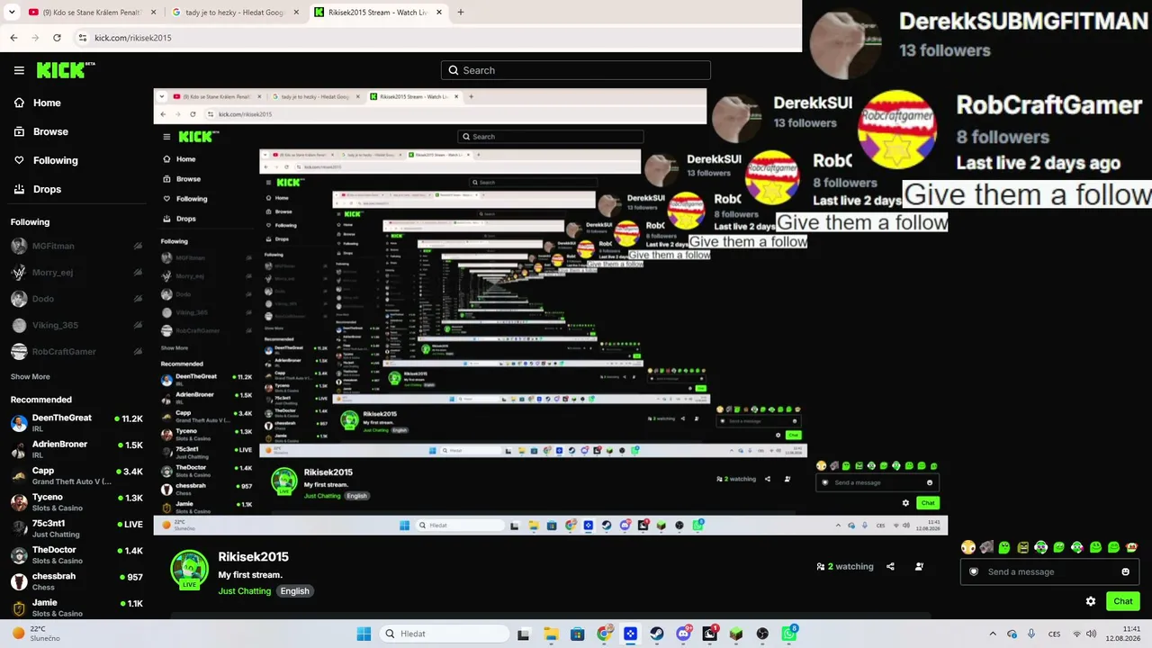Focus the Kick Search field in main header
The image size is (1152, 648).
click(576, 70)
